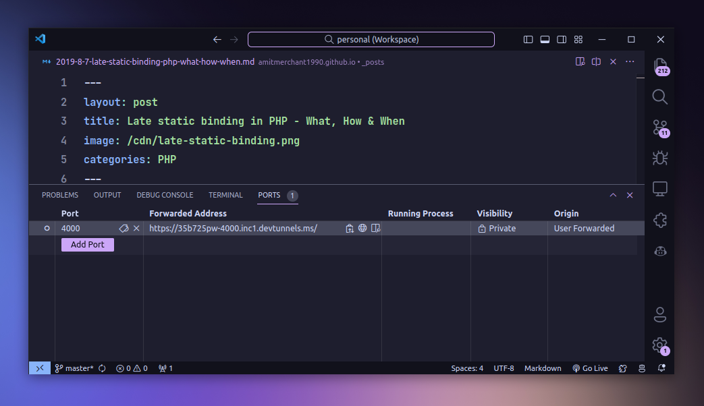Toggle the secondary side bar layout
Viewport: 704px width, 406px height.
(561, 40)
